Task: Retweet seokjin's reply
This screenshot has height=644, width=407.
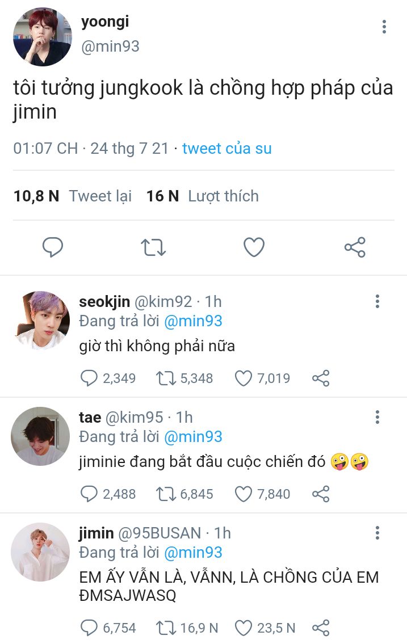Action: [165, 378]
